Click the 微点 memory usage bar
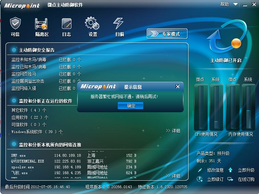Viewport: 259px width, 194px height. [x=233, y=107]
